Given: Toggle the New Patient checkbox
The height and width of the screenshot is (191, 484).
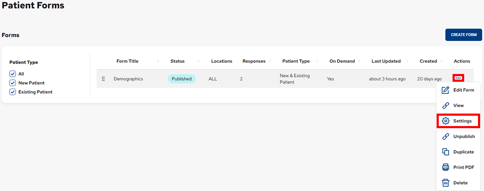Looking at the screenshot, I should [x=12, y=83].
